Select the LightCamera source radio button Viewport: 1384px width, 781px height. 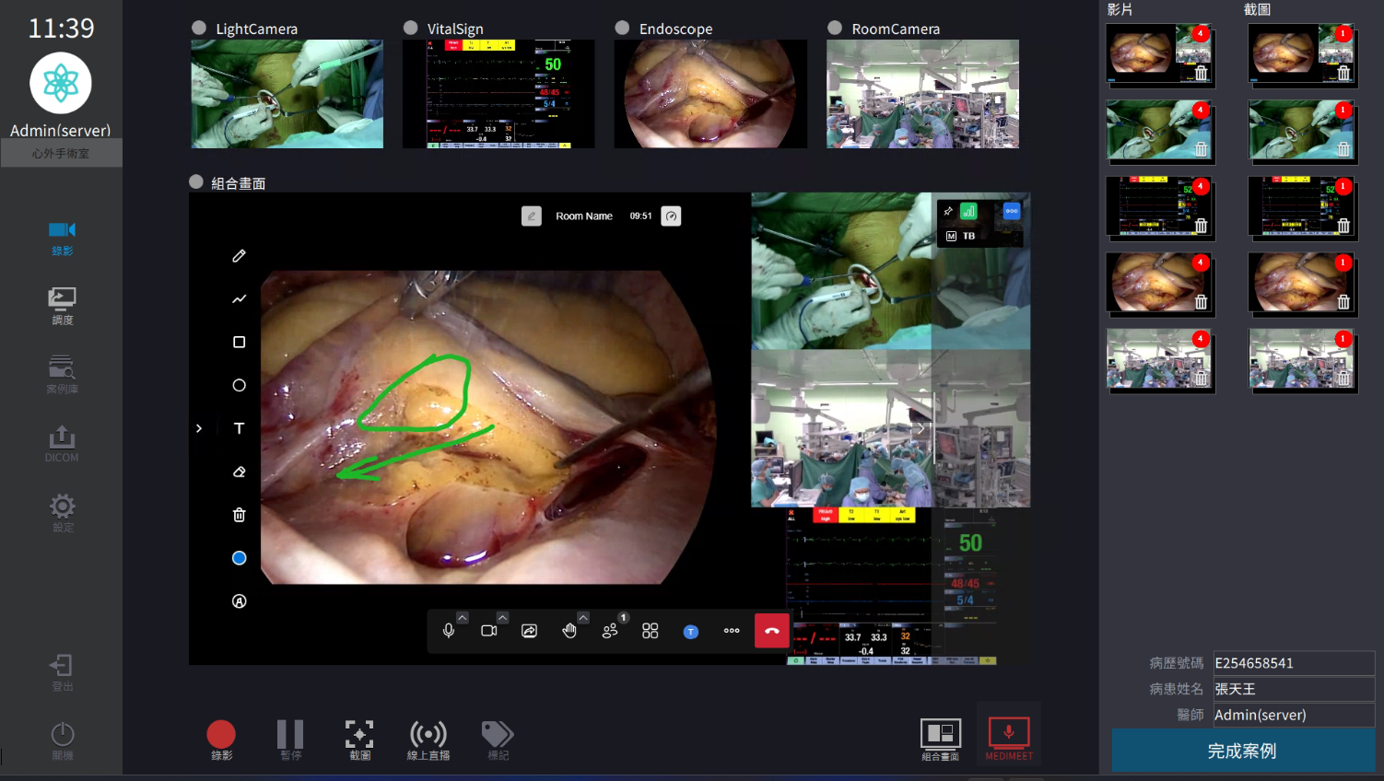pyautogui.click(x=199, y=29)
